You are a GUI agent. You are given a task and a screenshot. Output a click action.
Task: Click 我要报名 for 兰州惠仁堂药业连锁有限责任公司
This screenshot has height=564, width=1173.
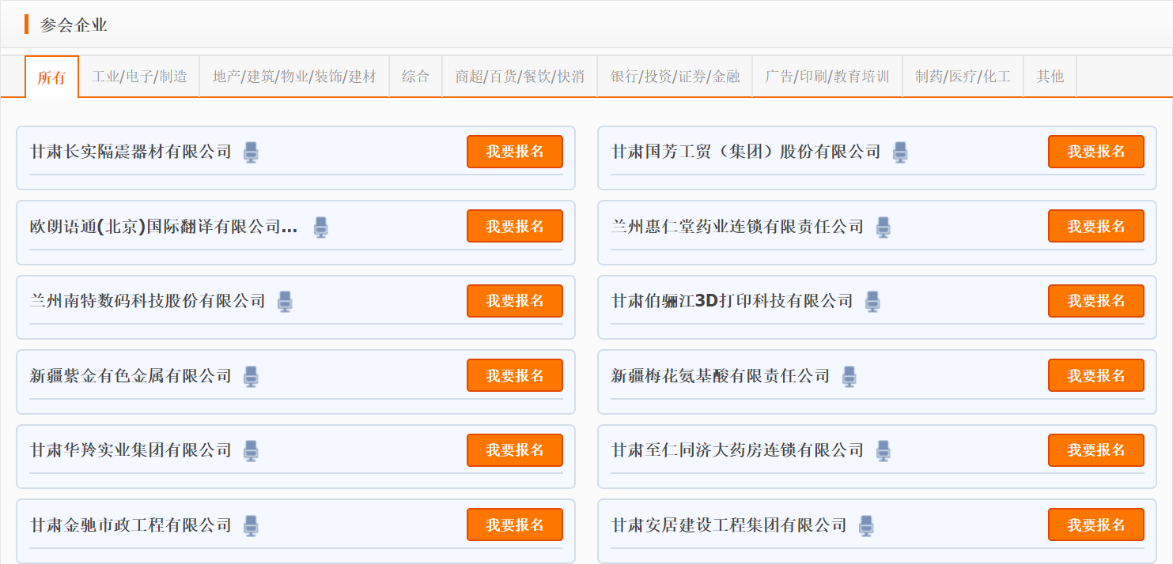1096,226
